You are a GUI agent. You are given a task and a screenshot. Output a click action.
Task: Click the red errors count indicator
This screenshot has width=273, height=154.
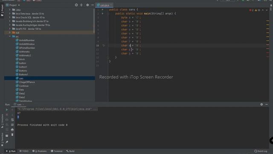pos(251,10)
